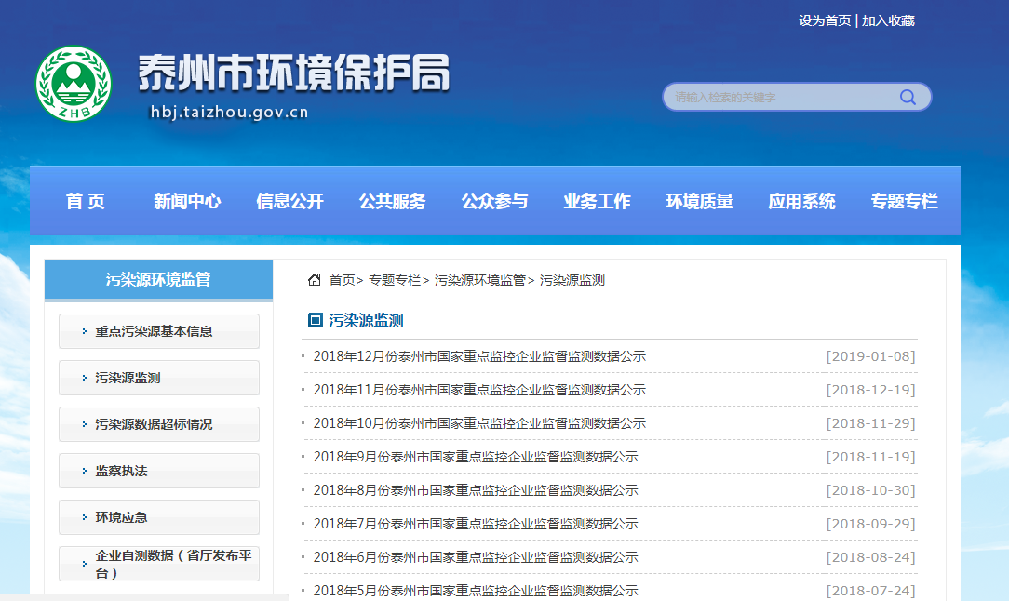This screenshot has height=601, width=1009.
Task: Open the 2018年9月份 monitoring data announcement
Action: click(x=476, y=457)
